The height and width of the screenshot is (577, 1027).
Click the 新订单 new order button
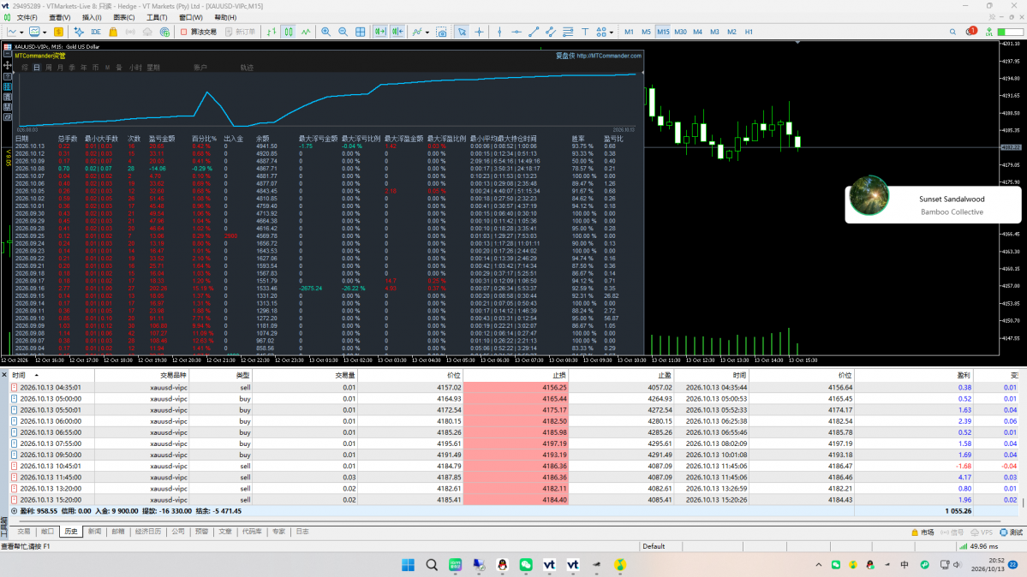point(241,32)
